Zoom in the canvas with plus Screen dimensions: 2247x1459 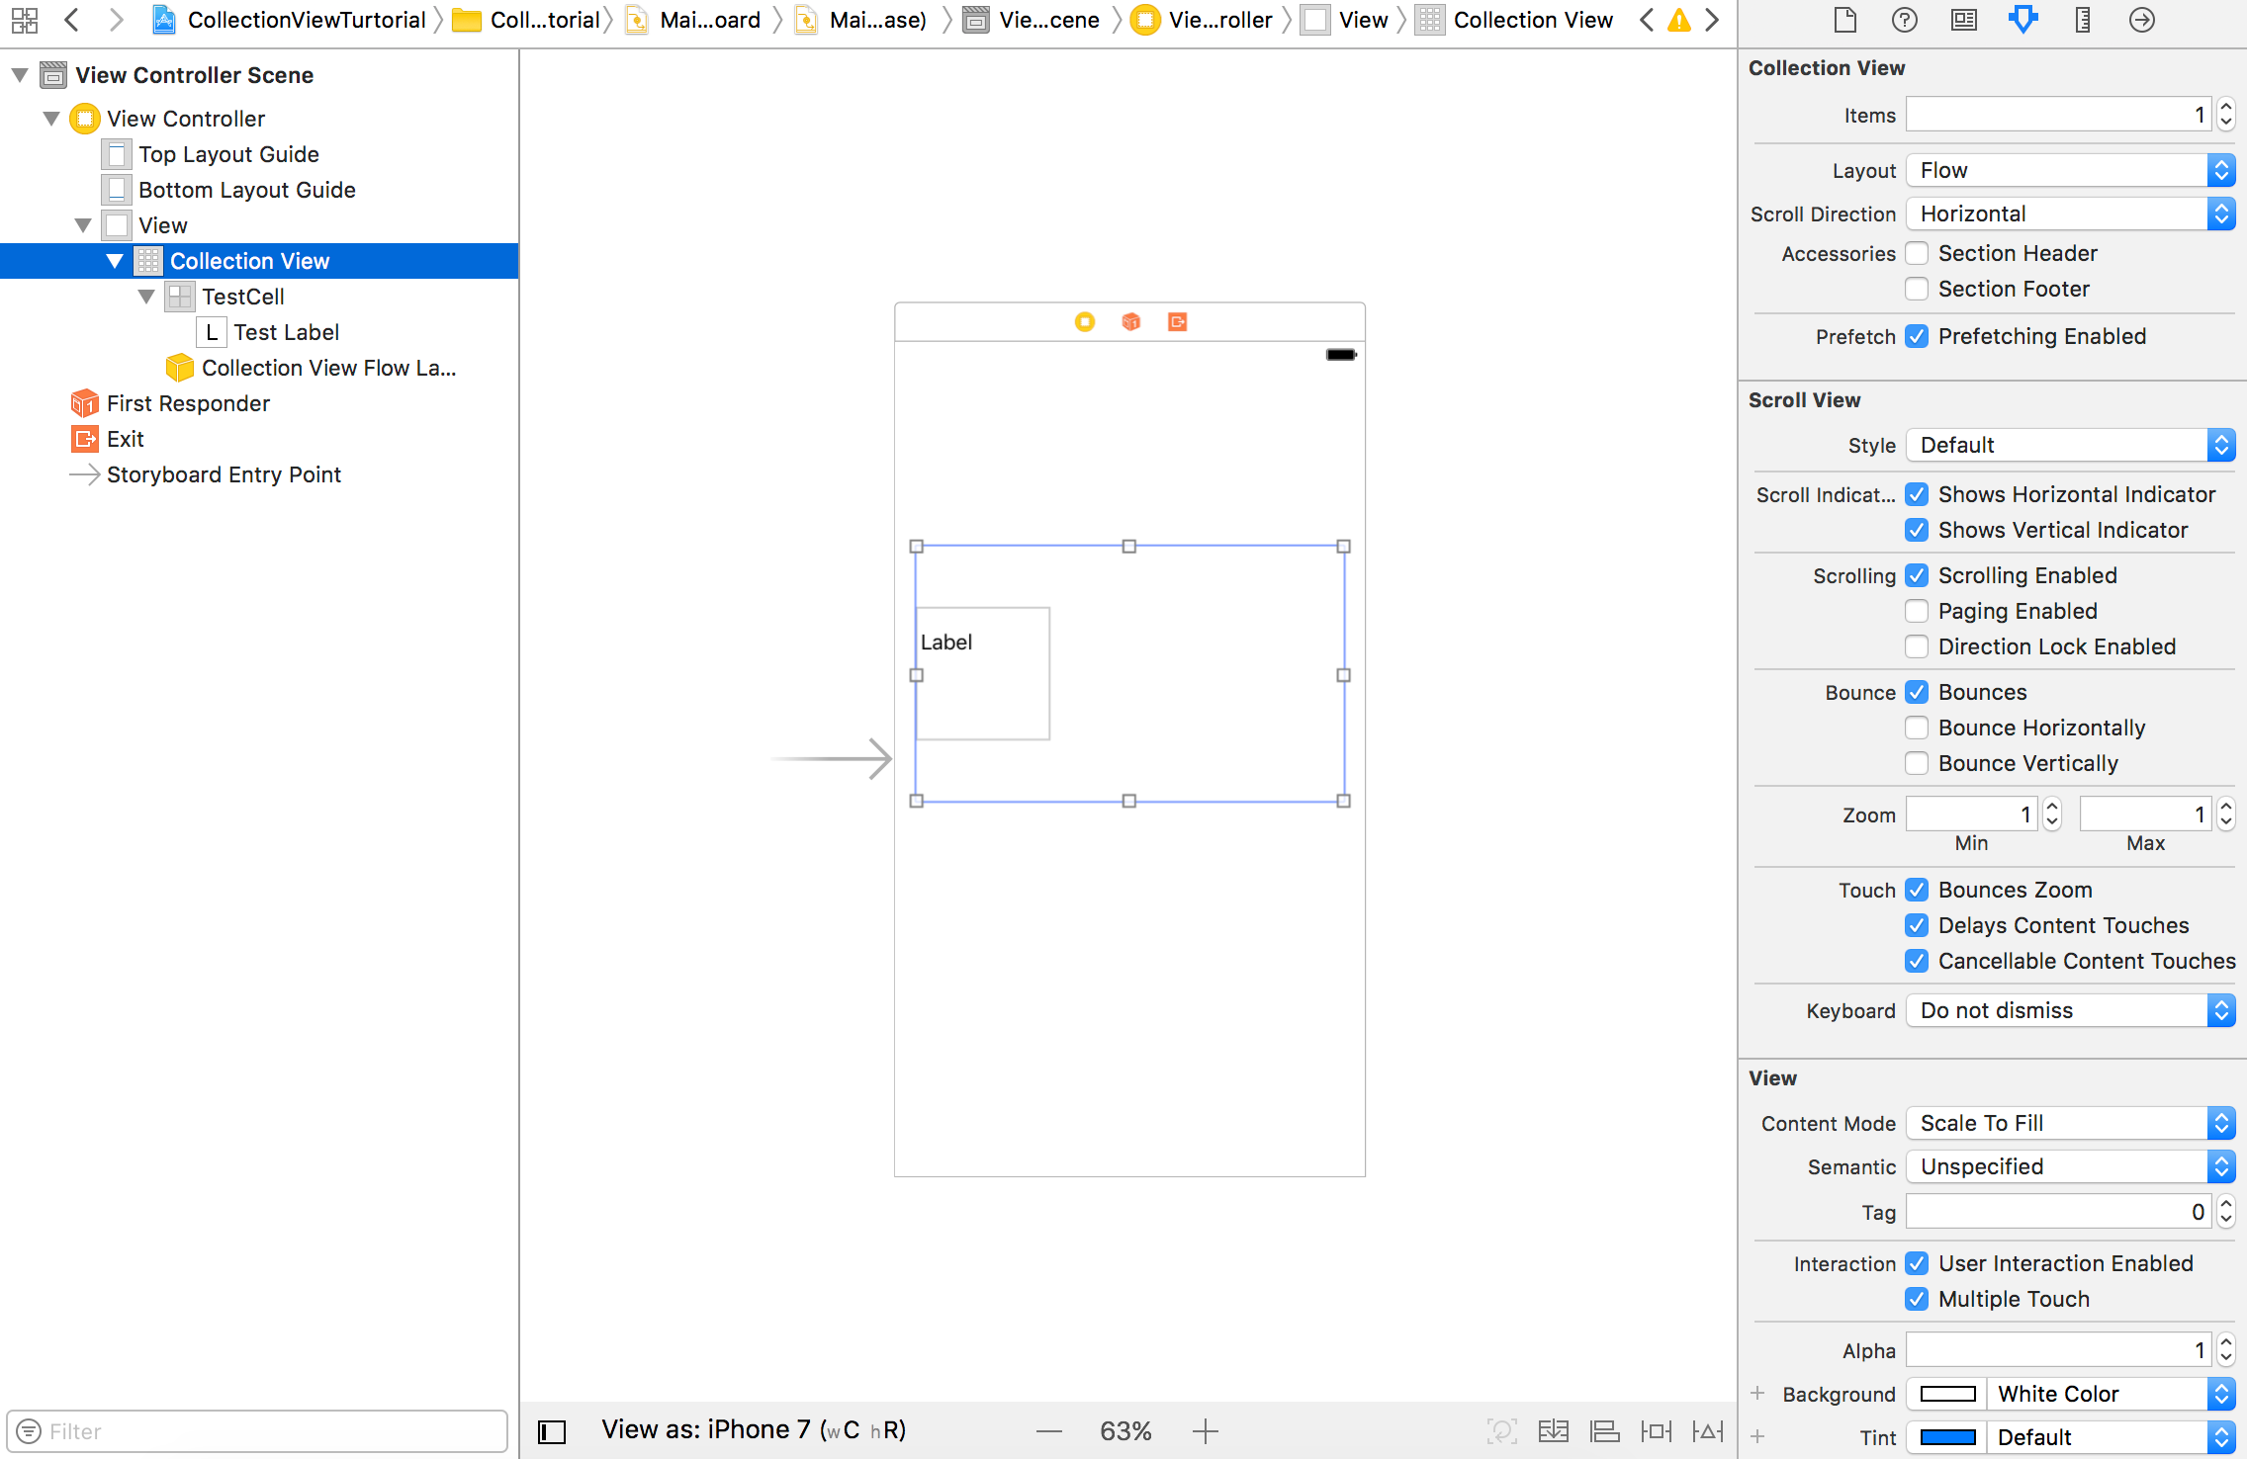pyautogui.click(x=1205, y=1431)
